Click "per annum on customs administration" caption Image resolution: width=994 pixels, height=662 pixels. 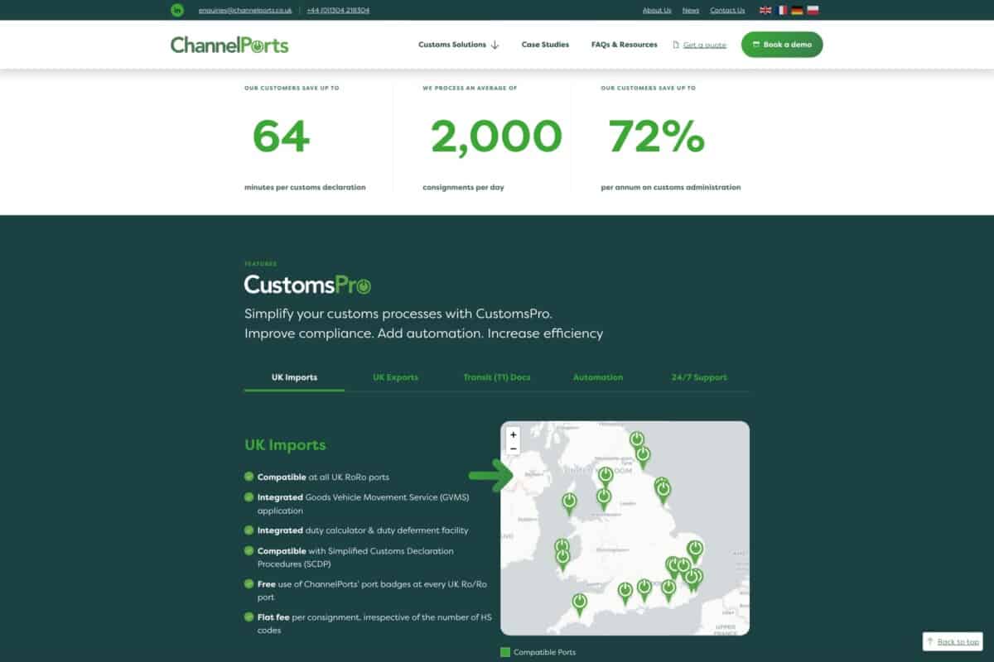click(671, 188)
